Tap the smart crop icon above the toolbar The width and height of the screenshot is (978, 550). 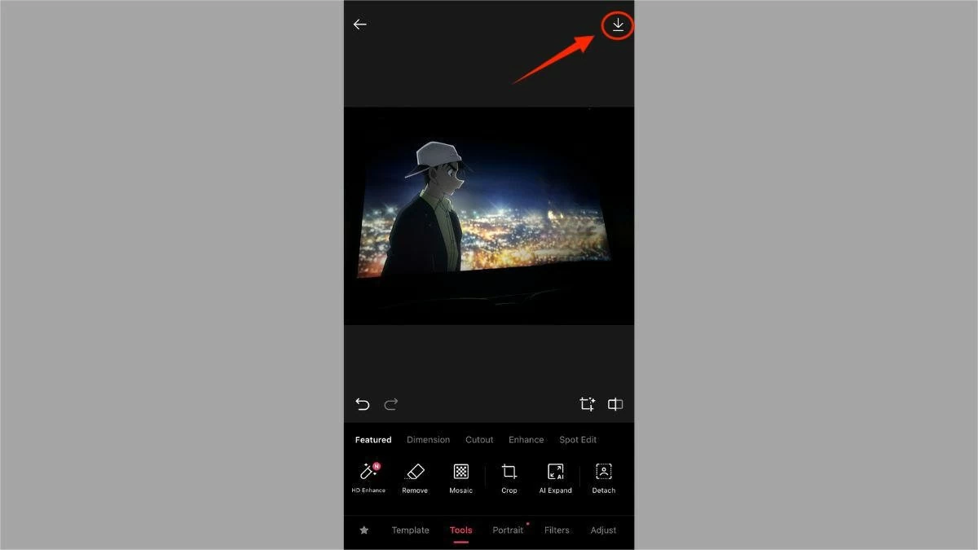pyautogui.click(x=587, y=404)
